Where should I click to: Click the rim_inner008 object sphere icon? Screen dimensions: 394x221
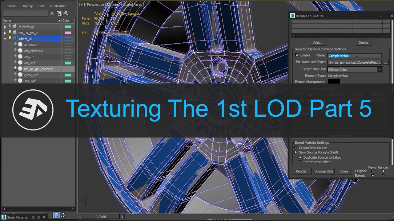20,51
